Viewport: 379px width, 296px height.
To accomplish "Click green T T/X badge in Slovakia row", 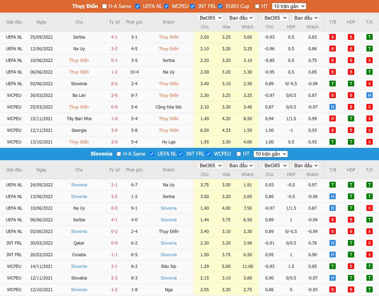I will pos(369,278).
